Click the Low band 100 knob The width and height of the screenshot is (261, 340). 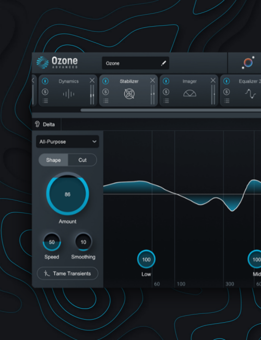click(x=146, y=259)
